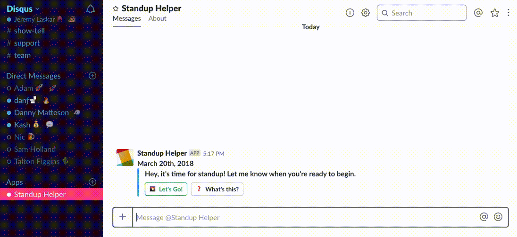Open the notifications bell icon

click(x=91, y=9)
